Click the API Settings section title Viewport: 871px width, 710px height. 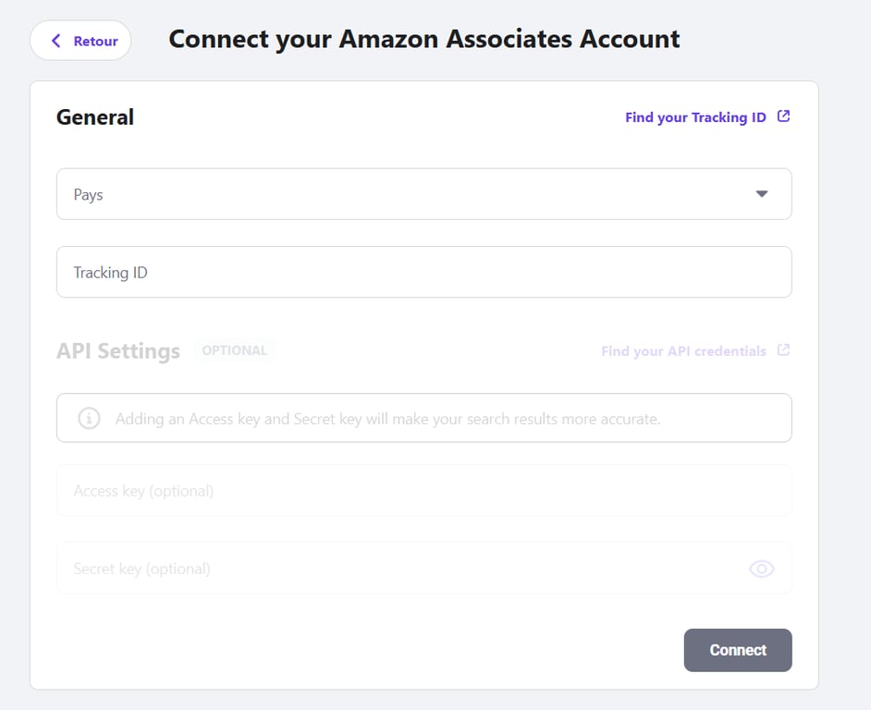[117, 350]
